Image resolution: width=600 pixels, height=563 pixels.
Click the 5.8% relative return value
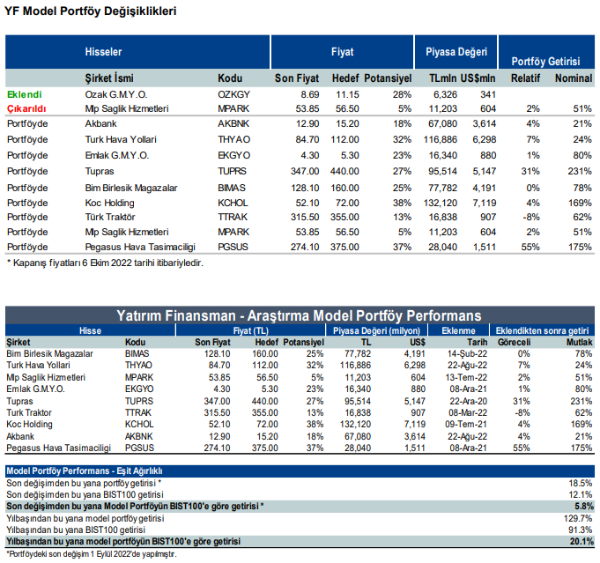point(583,507)
